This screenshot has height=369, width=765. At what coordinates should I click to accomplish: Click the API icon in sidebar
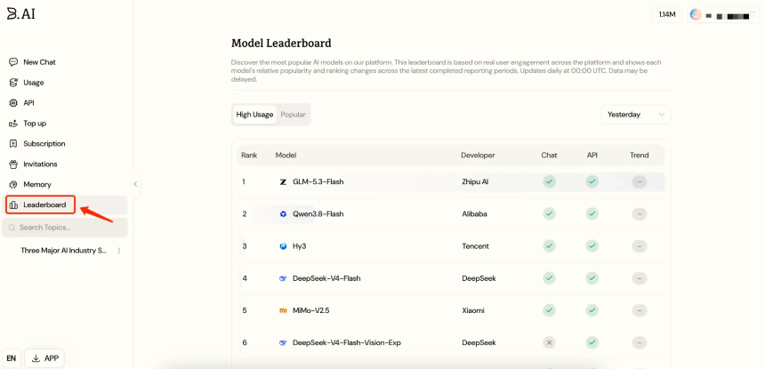click(13, 103)
